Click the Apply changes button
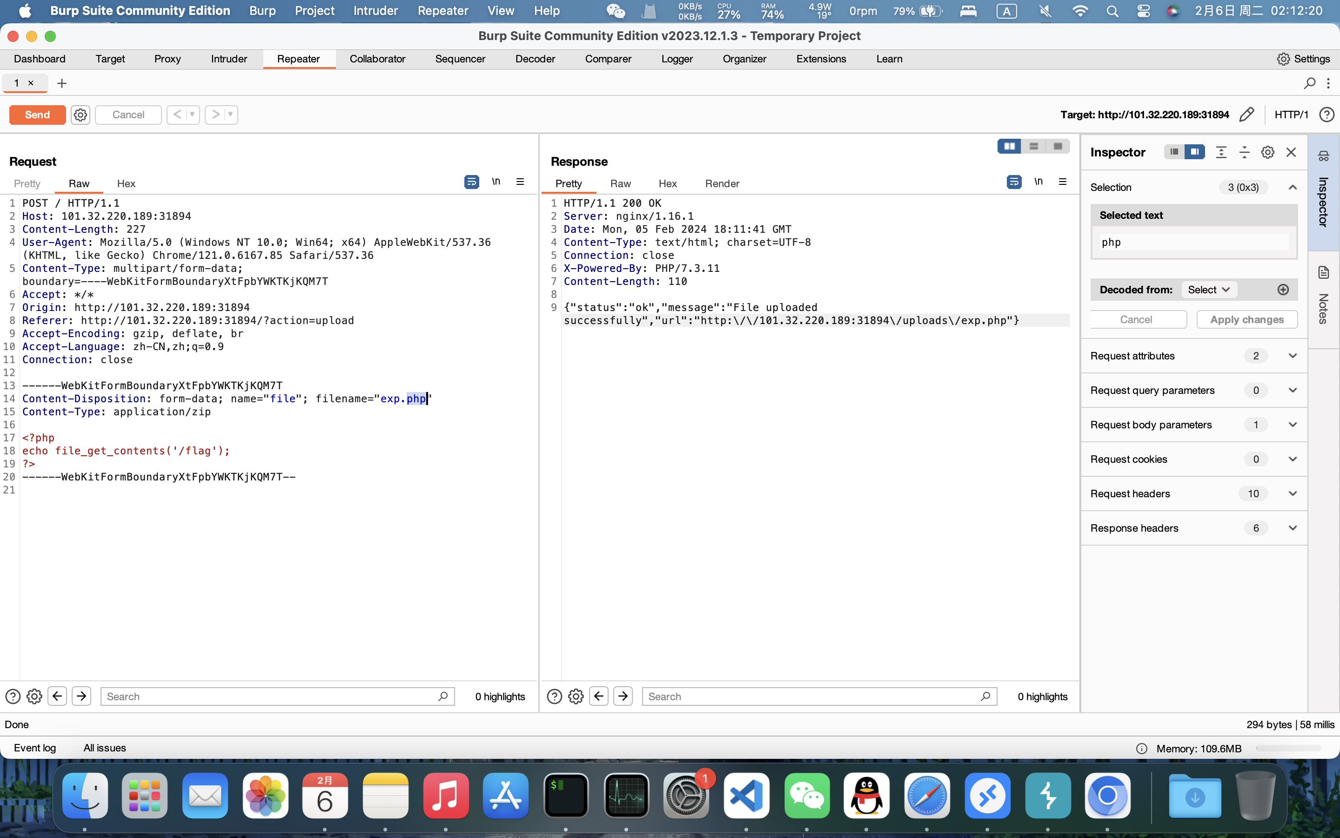This screenshot has height=838, width=1340. (1246, 319)
